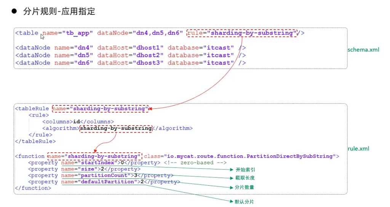This screenshot has width=390, height=207.
Task: Click the dashed function name attribute box
Action: (x=94, y=156)
